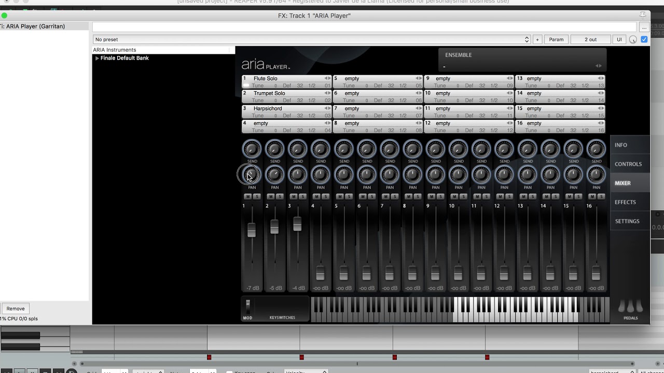This screenshot has height=373, width=664.
Task: Click the channel 15 PAN knob
Action: (573, 175)
